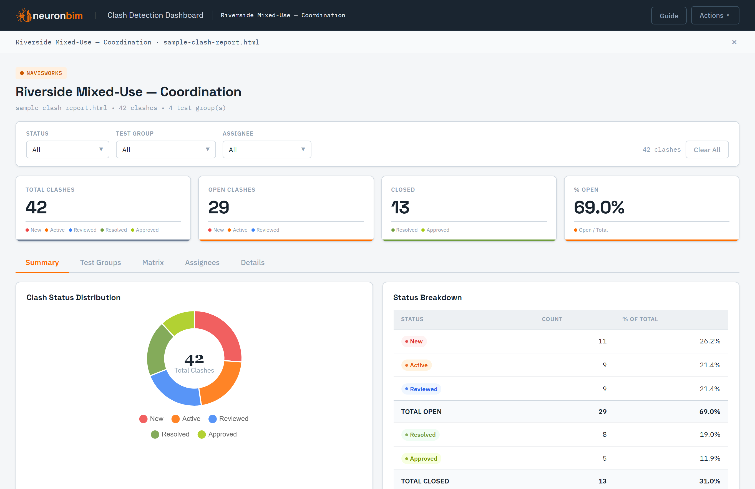
Task: Click the Clear All button
Action: click(707, 149)
